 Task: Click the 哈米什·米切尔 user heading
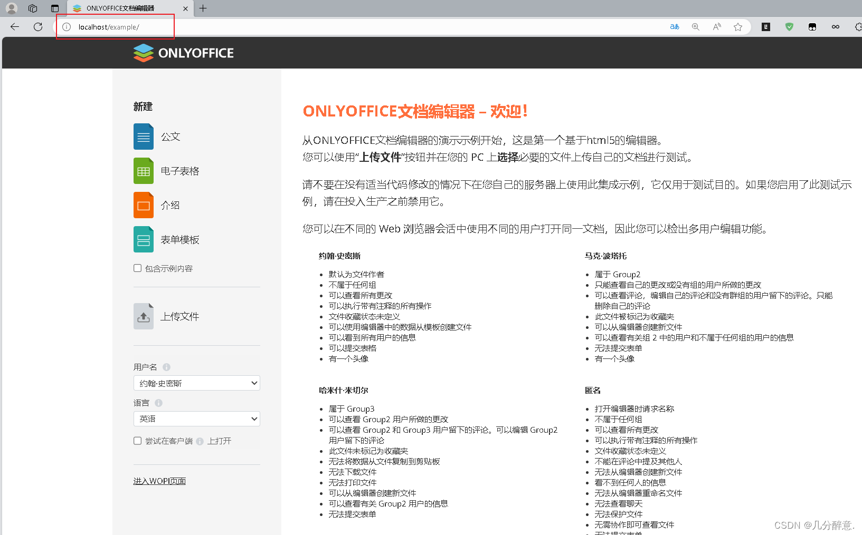pyautogui.click(x=344, y=390)
